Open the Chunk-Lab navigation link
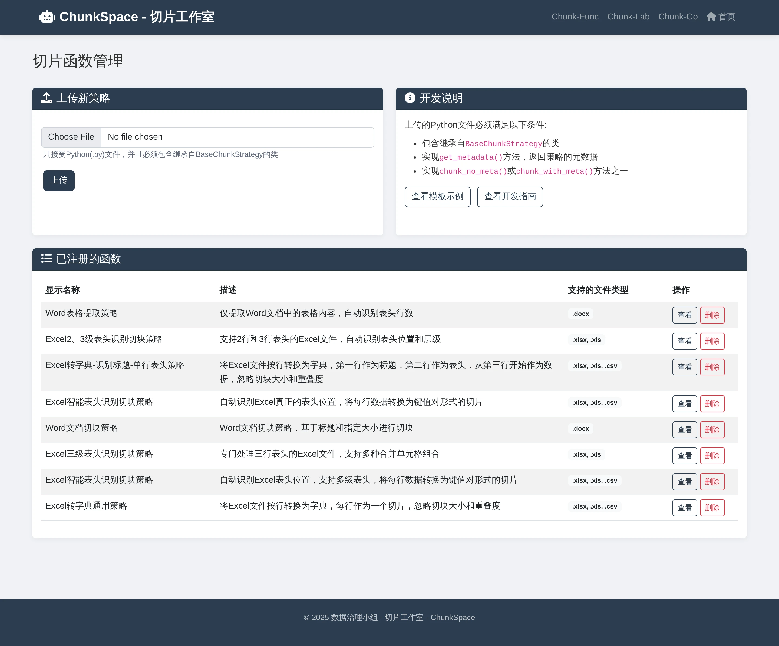 pyautogui.click(x=628, y=17)
